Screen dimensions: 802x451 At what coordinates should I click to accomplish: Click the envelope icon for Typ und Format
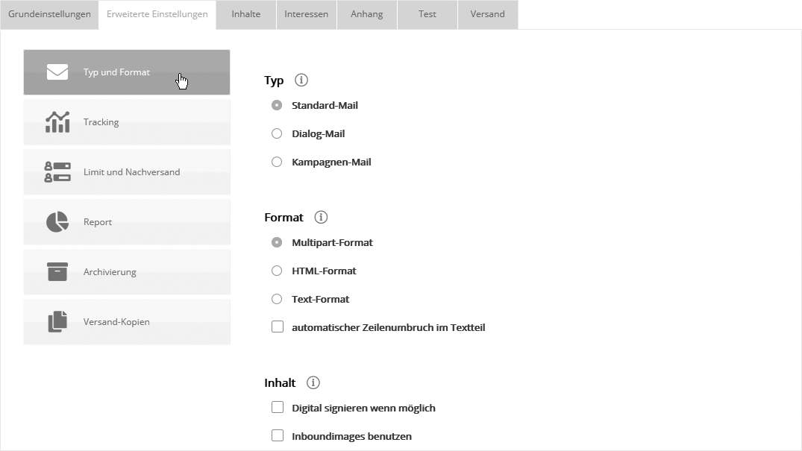[57, 72]
